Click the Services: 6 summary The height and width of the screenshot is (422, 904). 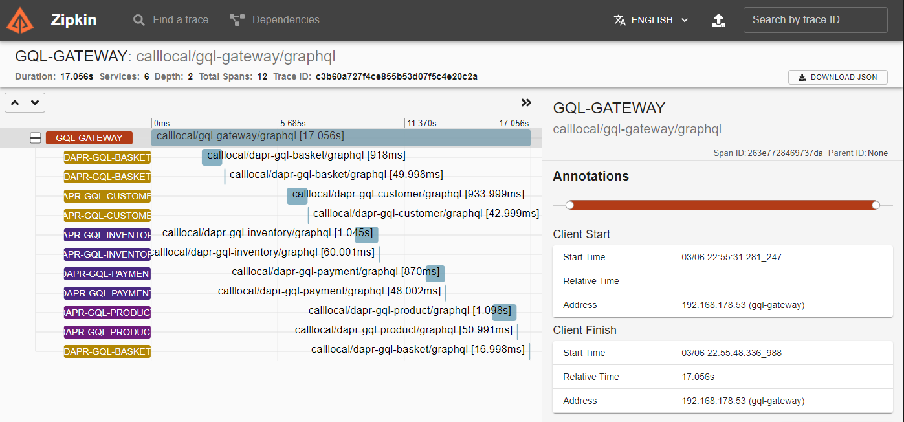(124, 76)
